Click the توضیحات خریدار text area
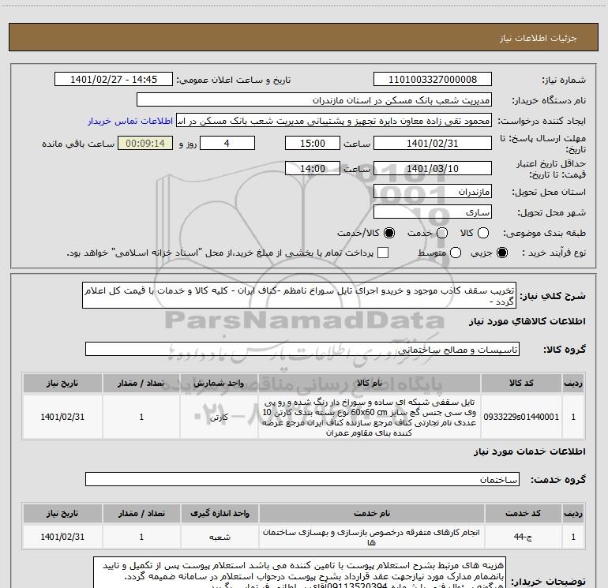This screenshot has width=608, height=588. (300, 573)
